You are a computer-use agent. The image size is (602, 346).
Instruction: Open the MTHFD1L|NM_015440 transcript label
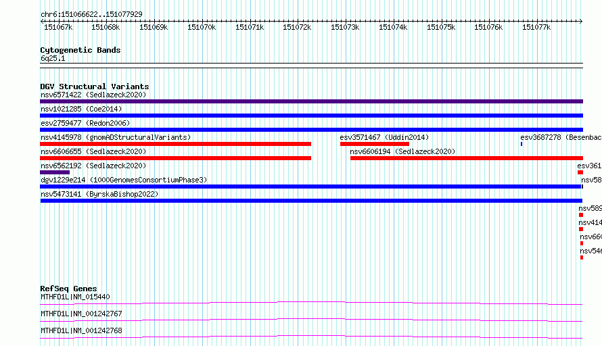coord(75,297)
